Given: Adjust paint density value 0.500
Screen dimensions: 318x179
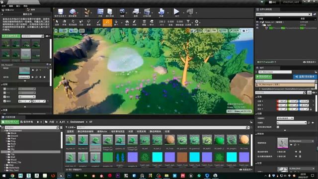Looking at the screenshot, I should [x=171, y=21].
